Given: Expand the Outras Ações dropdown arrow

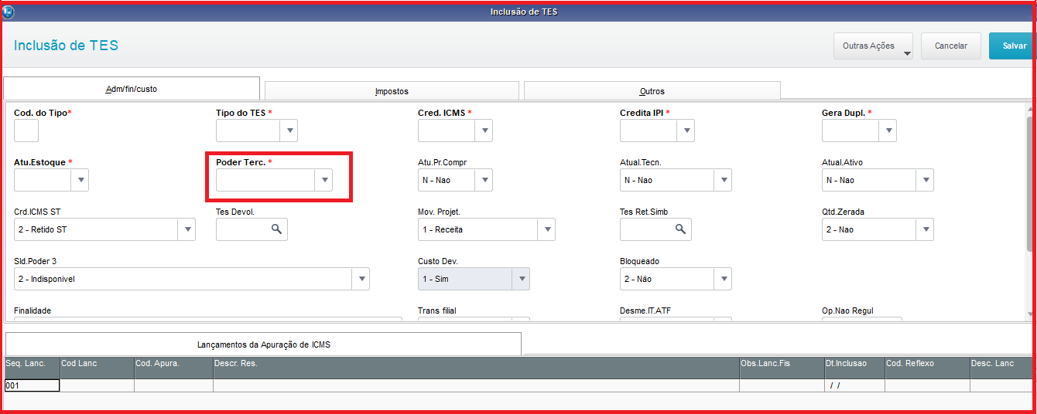Looking at the screenshot, I should pos(907,54).
